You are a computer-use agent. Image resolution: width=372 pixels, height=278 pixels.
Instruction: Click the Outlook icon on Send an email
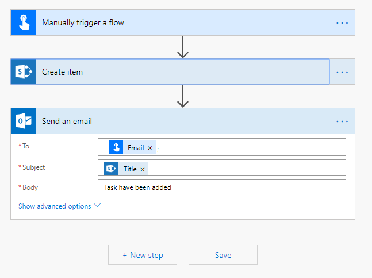[x=24, y=121]
